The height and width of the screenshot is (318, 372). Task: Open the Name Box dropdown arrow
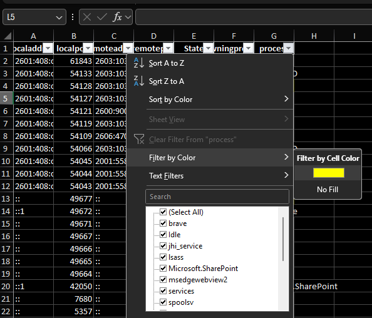point(59,18)
